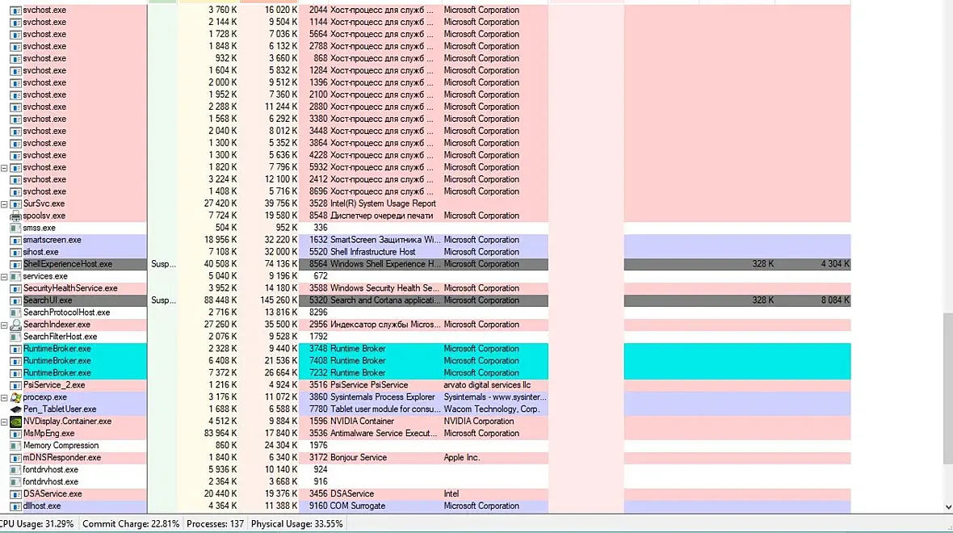Click the services.exe process icon

point(16,276)
